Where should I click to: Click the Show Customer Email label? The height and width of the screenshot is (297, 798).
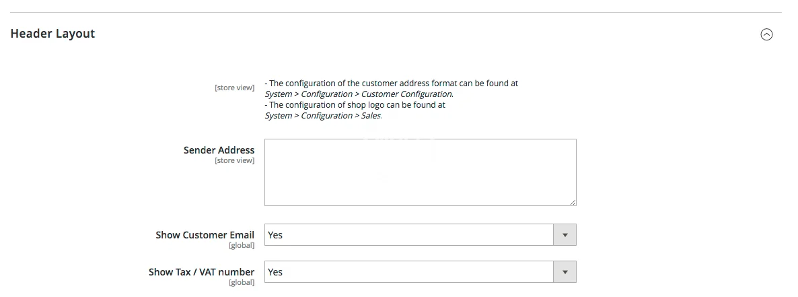(x=205, y=235)
